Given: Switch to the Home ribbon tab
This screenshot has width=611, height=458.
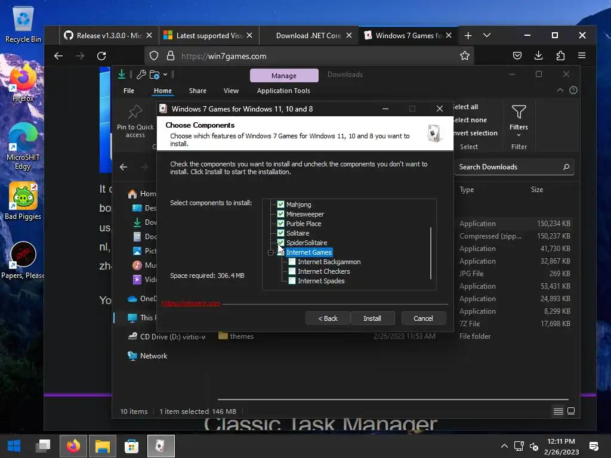Looking at the screenshot, I should click(162, 91).
